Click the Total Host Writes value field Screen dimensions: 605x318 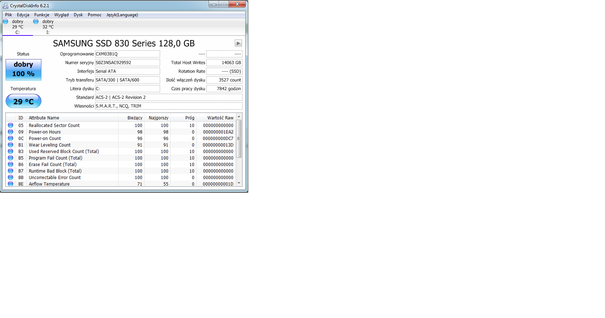pos(224,63)
